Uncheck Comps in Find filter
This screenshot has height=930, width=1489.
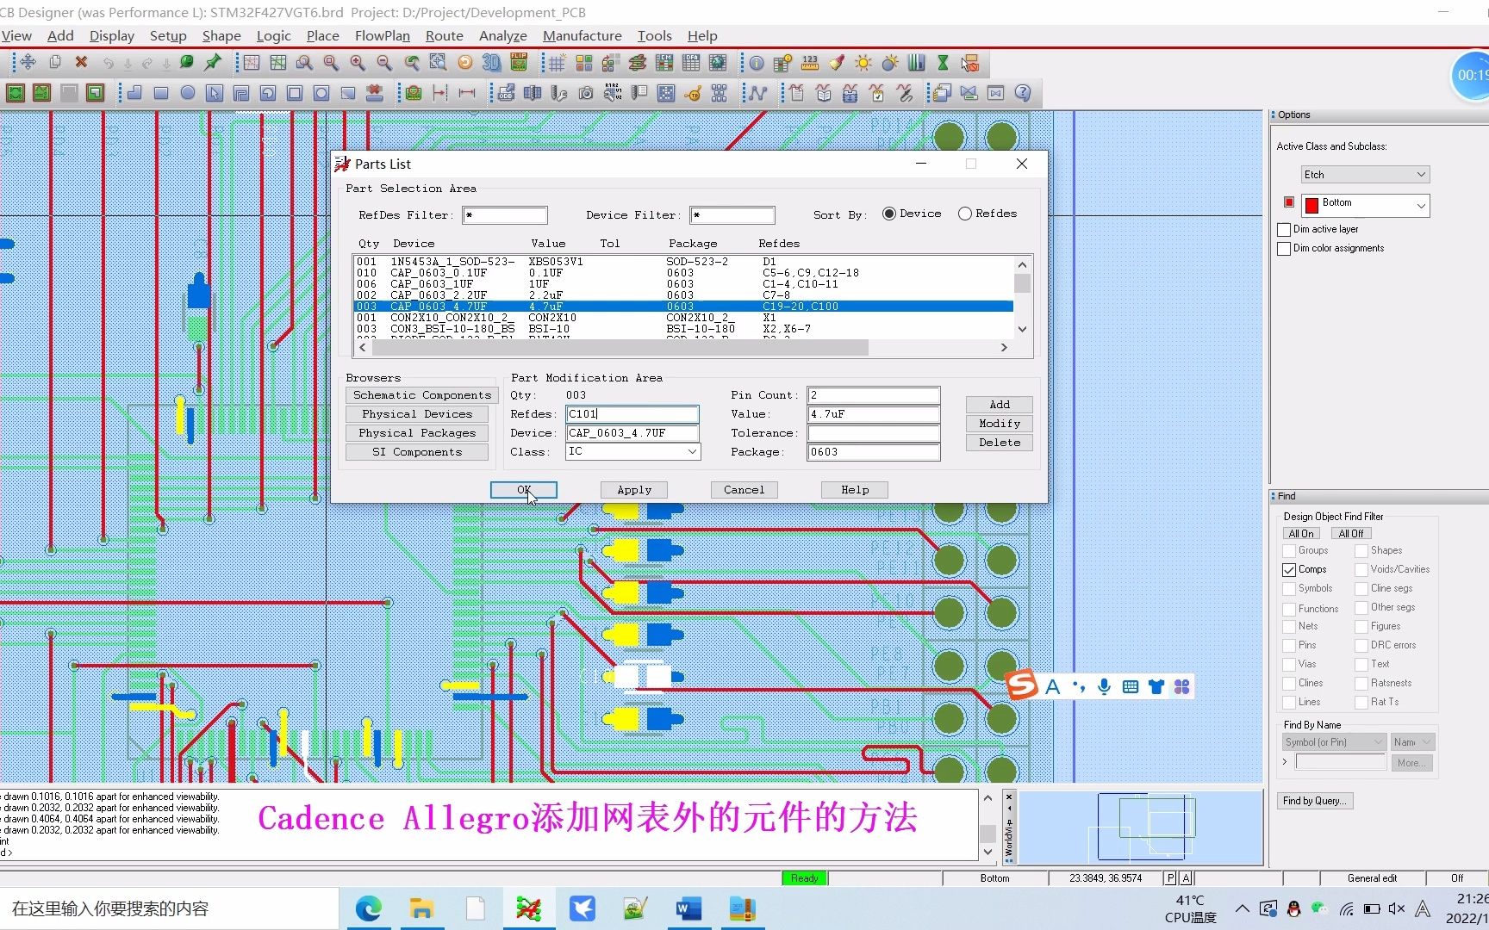[x=1289, y=570]
